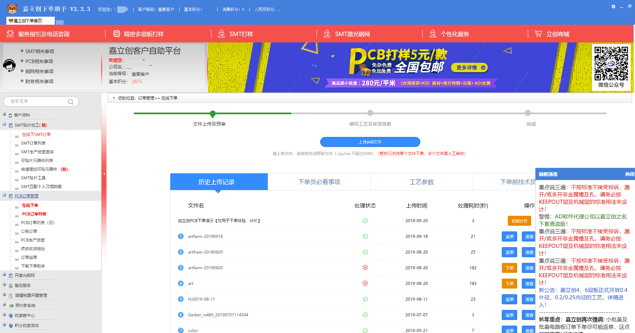This screenshot has height=333, width=635.
Task: Click the settings gear icon in title bar
Action: click(x=613, y=6)
